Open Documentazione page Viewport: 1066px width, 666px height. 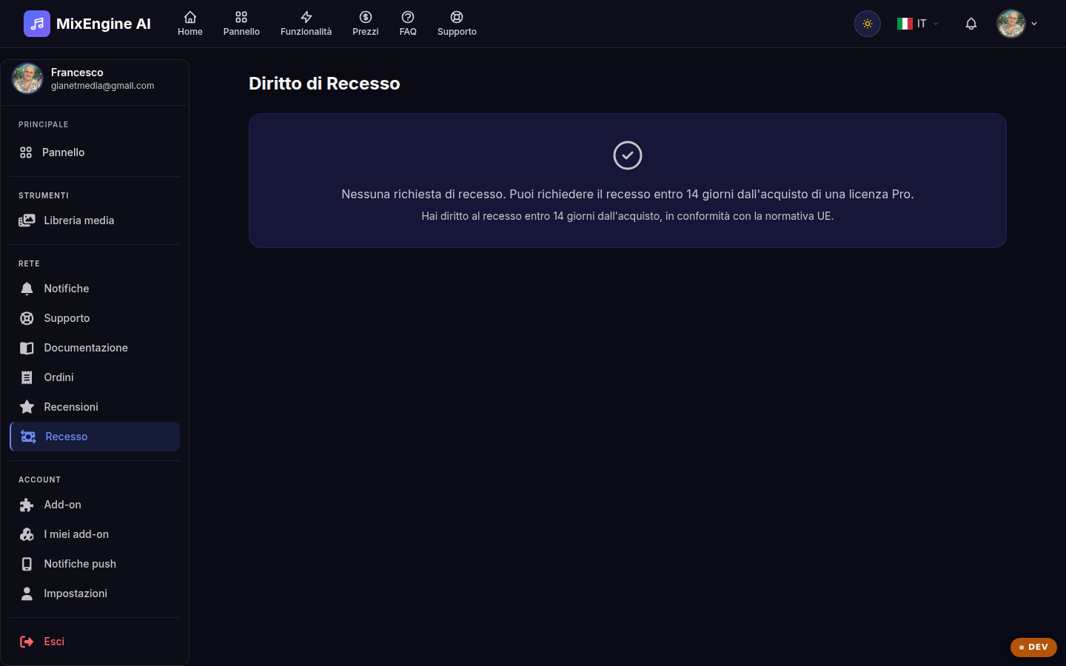coord(95,348)
